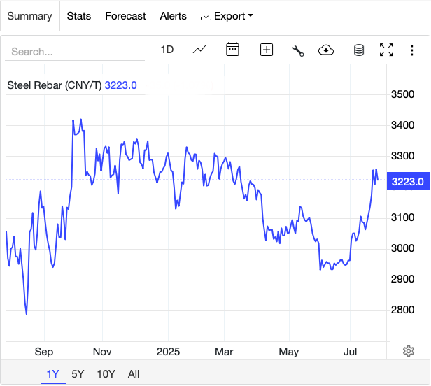Image resolution: width=431 pixels, height=386 pixels.
Task: Go to the Forecast tab
Action: 126,16
